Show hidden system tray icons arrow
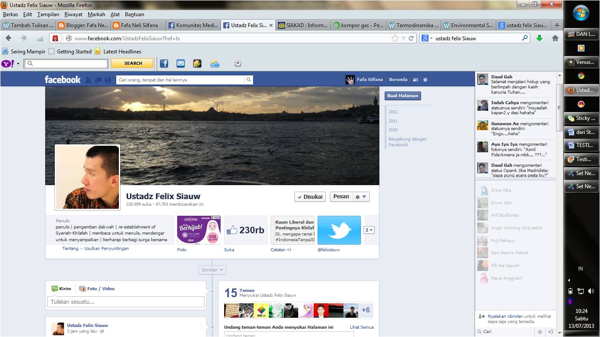 pos(569,280)
